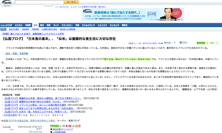Open 各国ブログから見る日本 link

tap(29, 121)
